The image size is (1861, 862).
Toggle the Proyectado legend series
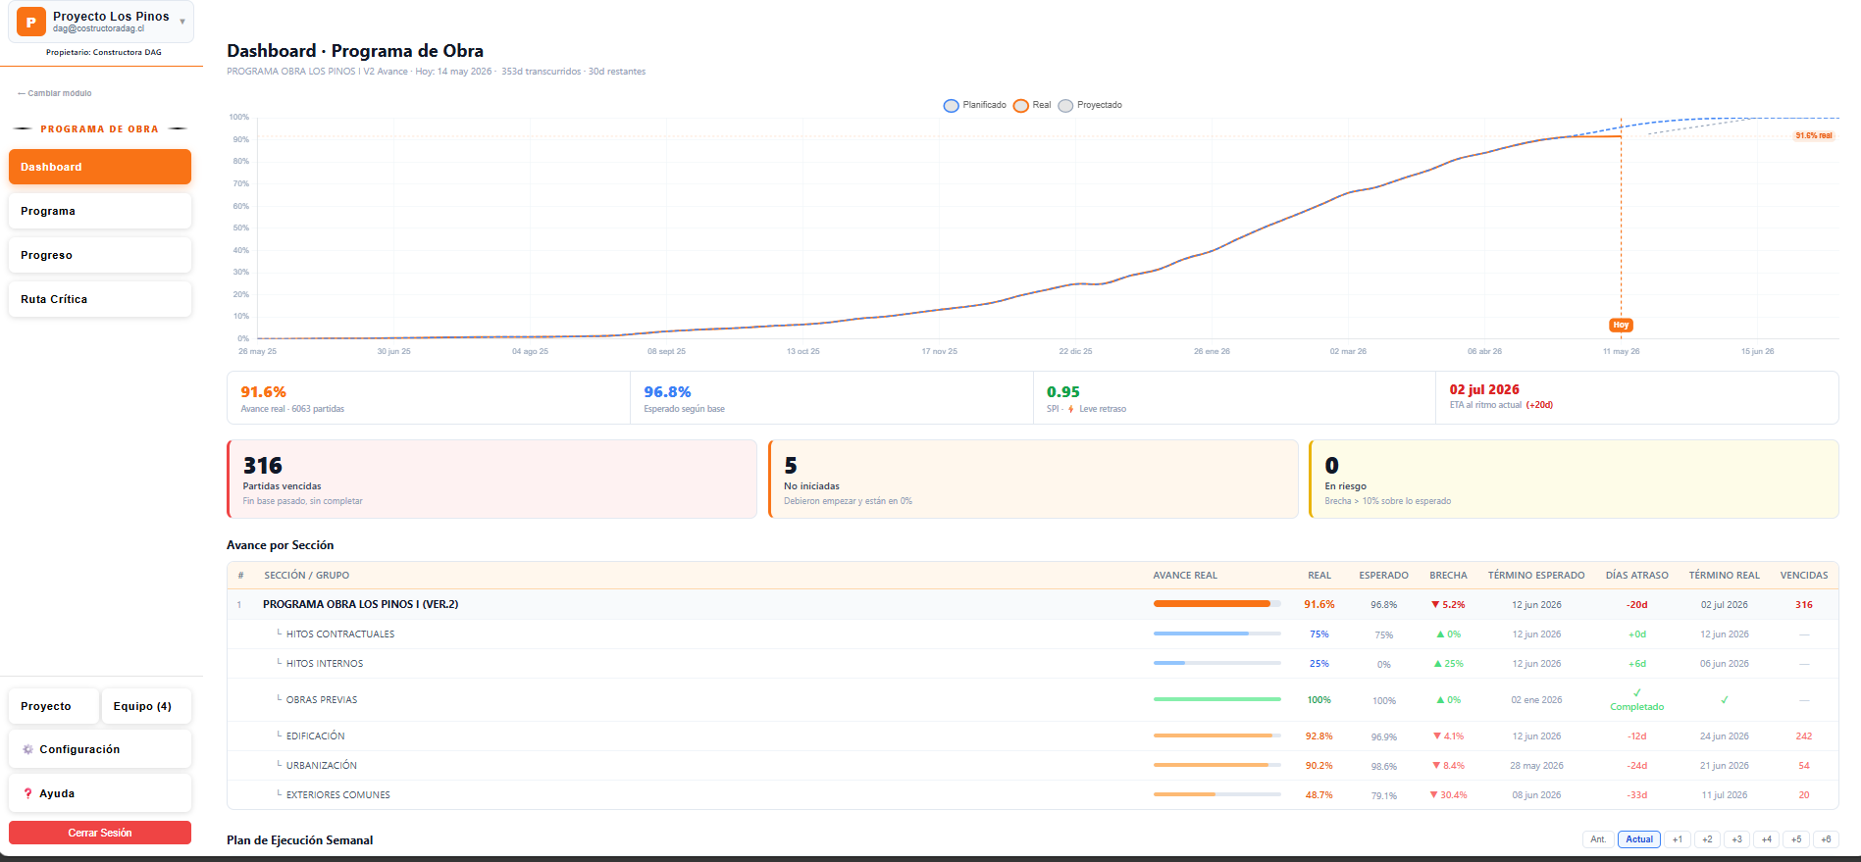pyautogui.click(x=1090, y=105)
